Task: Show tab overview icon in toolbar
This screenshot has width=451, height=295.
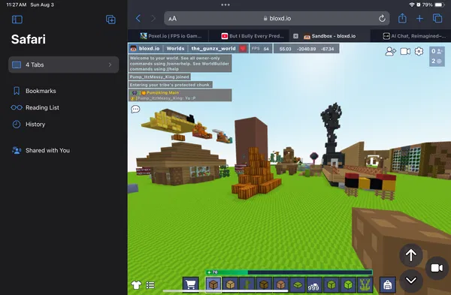Action: click(x=437, y=18)
